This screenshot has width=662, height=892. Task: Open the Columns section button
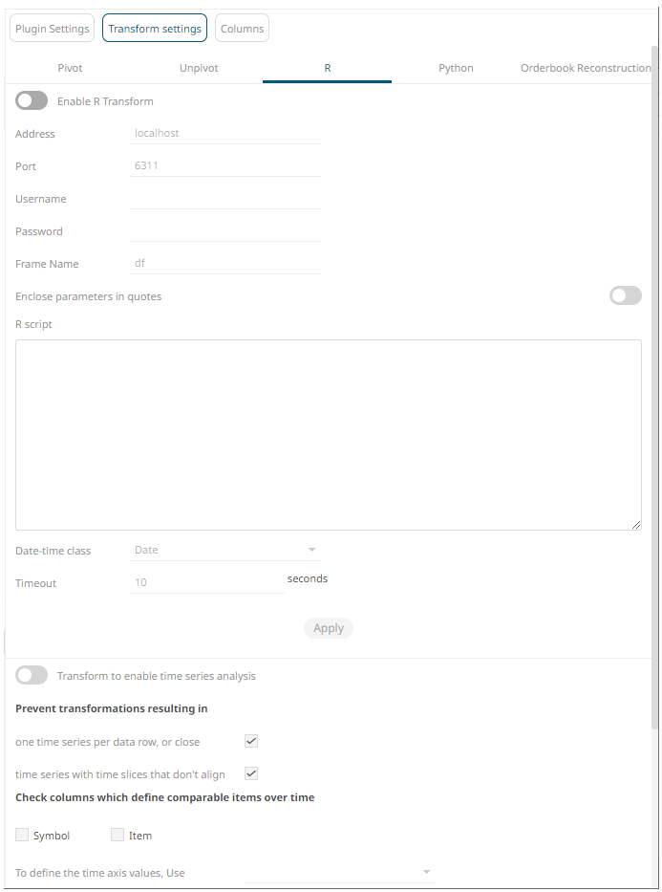point(242,29)
